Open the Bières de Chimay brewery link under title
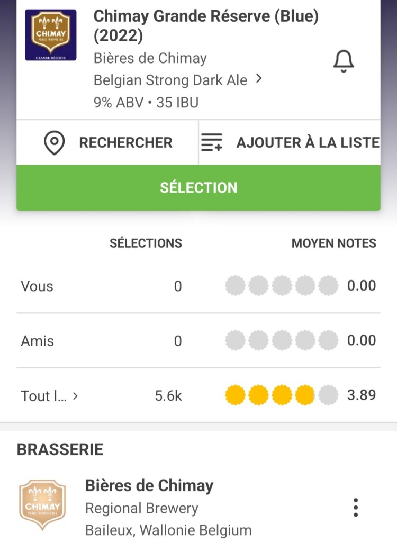The image size is (397, 542). click(150, 58)
